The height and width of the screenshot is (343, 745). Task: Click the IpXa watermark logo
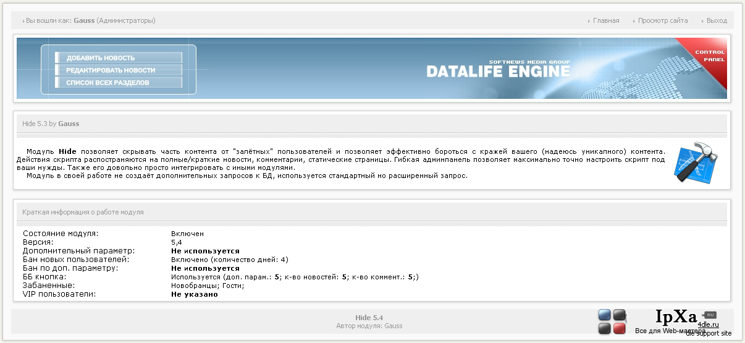click(676, 316)
